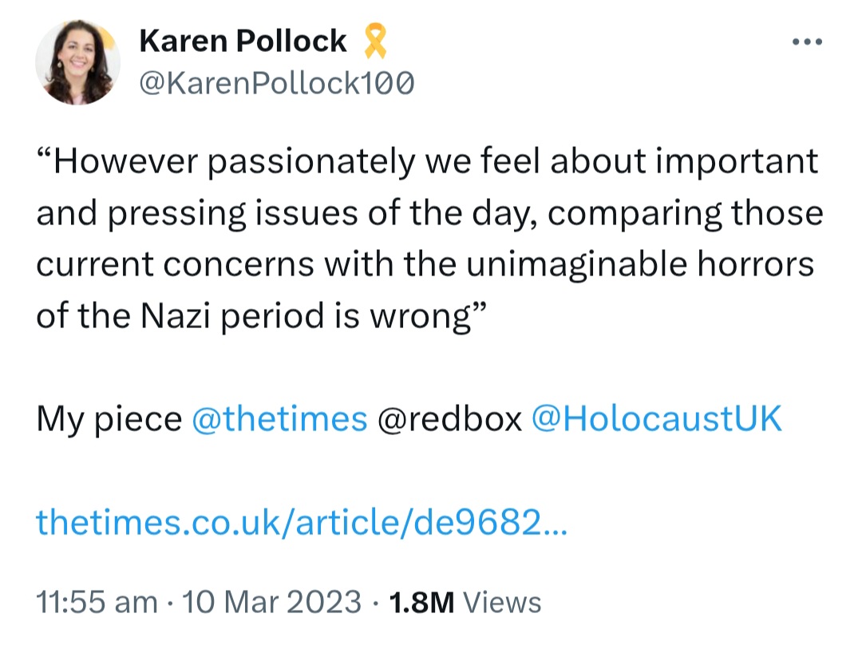The image size is (862, 649).
Task: Click the line 'and pressing issues of the day'
Action: pyautogui.click(x=430, y=214)
